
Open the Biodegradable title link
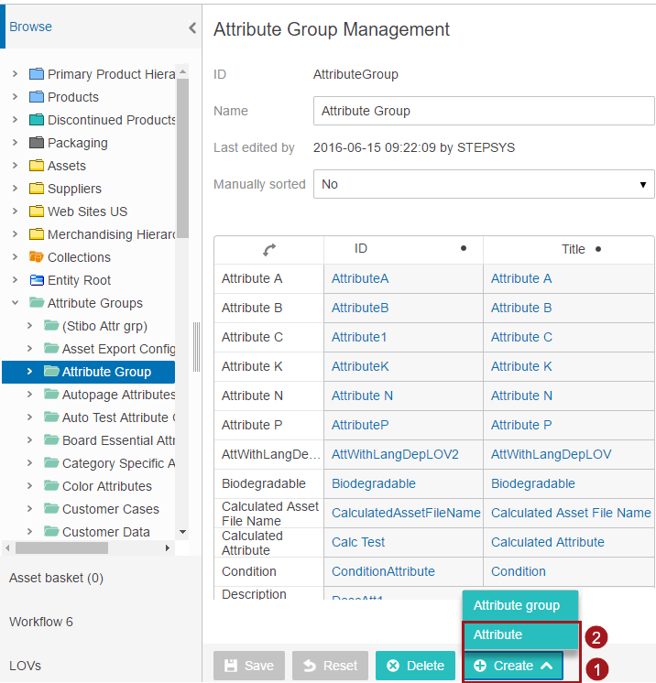pyautogui.click(x=533, y=483)
